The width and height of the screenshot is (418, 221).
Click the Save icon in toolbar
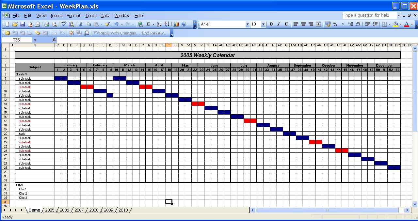pos(23,24)
